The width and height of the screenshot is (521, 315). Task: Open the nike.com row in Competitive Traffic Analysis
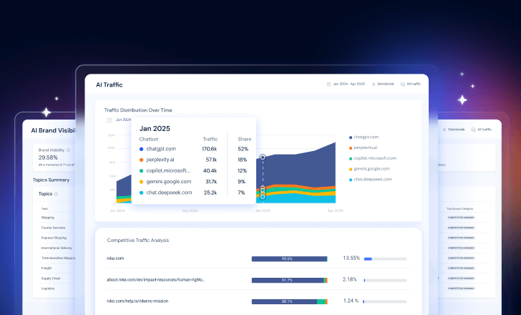[x=117, y=258]
